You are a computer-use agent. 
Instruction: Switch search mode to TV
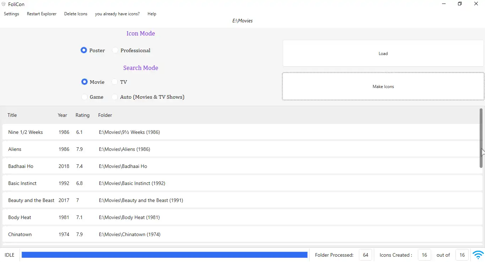[115, 82]
